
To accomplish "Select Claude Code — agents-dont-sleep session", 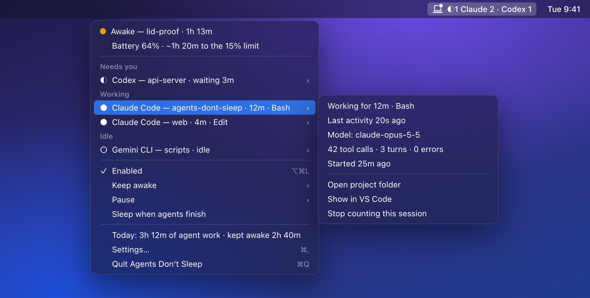I will coord(205,108).
